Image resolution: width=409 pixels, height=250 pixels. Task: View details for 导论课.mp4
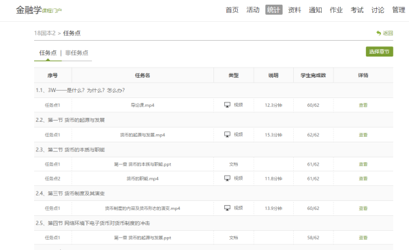[363, 105]
